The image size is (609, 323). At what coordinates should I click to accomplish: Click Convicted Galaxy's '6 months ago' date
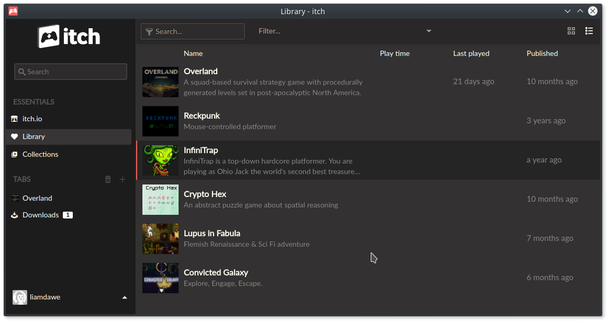coord(550,277)
